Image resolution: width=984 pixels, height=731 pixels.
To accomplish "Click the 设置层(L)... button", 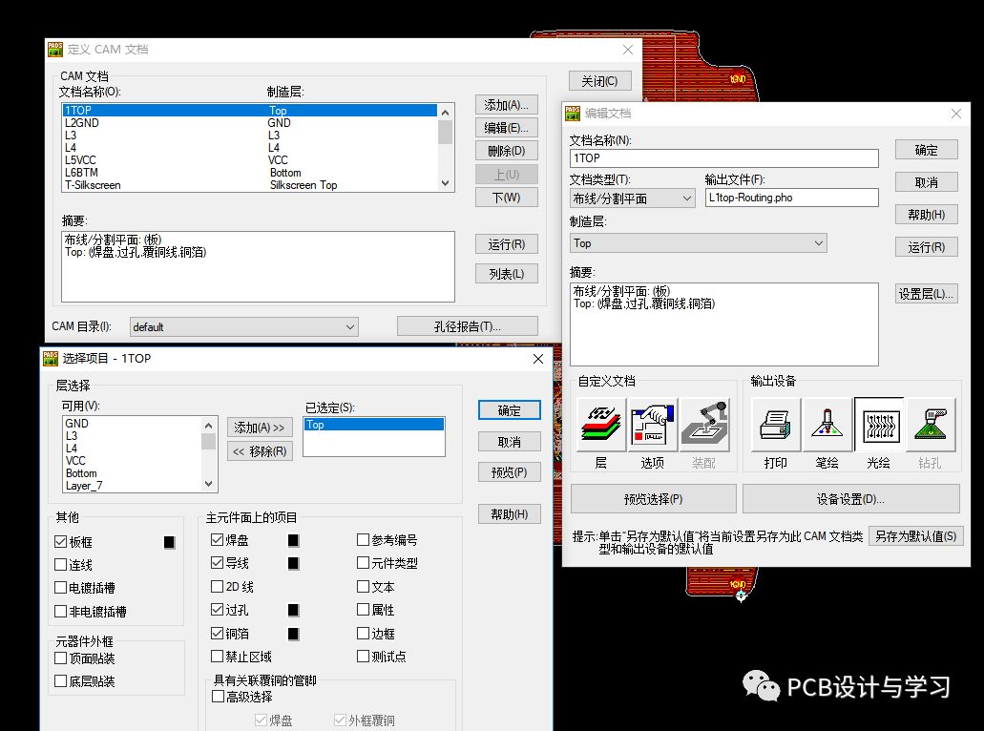I will pos(927,294).
